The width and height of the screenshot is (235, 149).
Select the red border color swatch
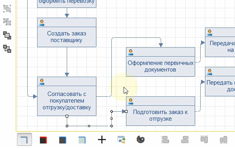43,140
